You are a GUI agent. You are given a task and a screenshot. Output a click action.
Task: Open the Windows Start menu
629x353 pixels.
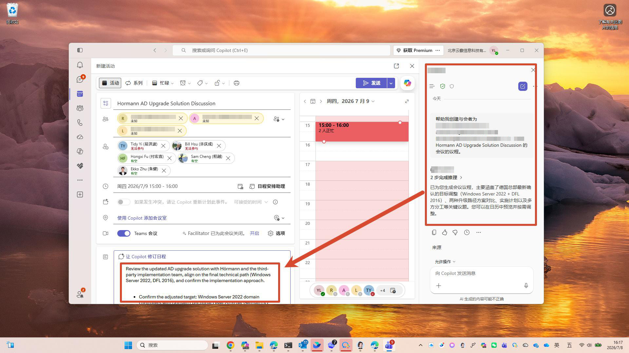[x=128, y=345]
